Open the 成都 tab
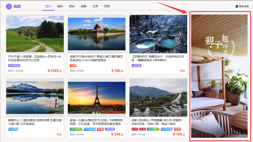 (x=83, y=6)
